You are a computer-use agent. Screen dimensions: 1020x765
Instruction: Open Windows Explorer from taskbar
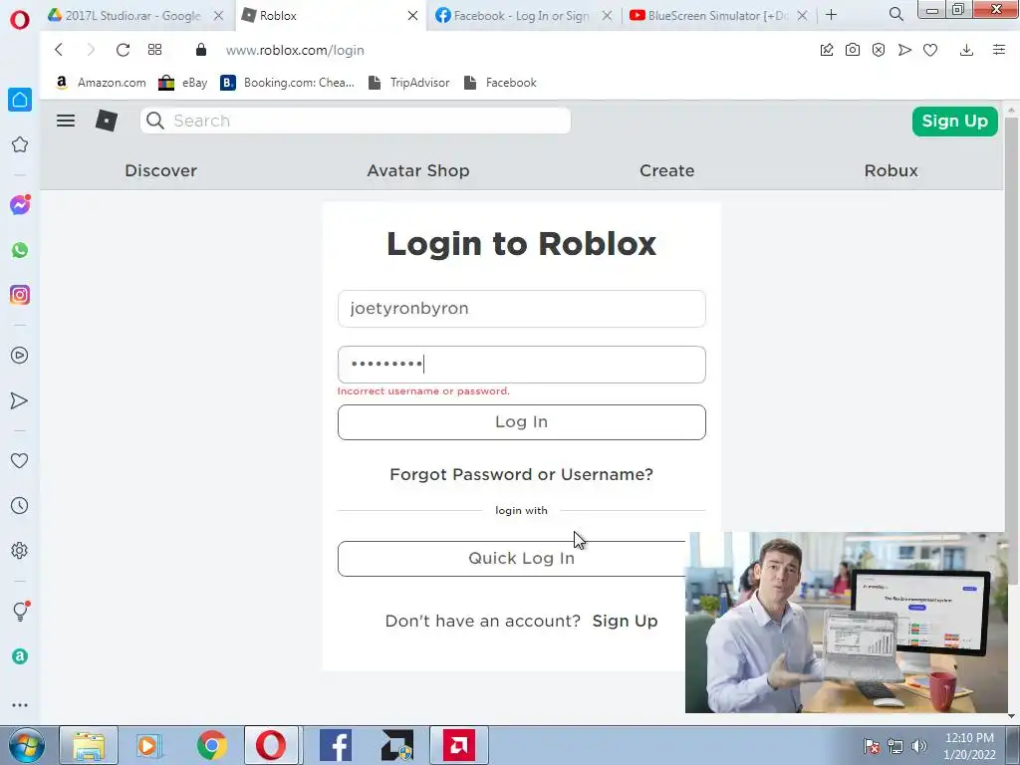(89, 745)
